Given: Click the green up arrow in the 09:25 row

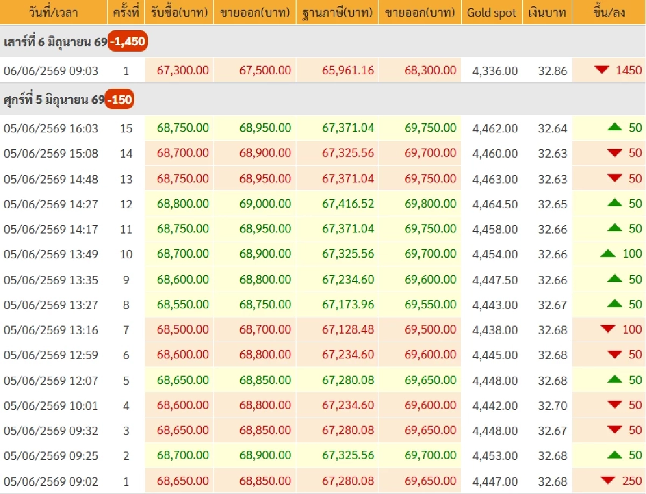Looking at the screenshot, I should (x=615, y=455).
